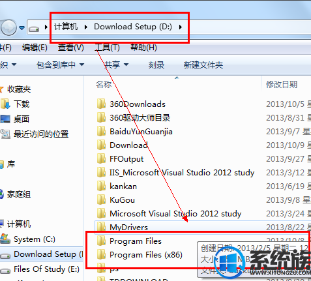Select the kankan folder name

tap(123, 186)
